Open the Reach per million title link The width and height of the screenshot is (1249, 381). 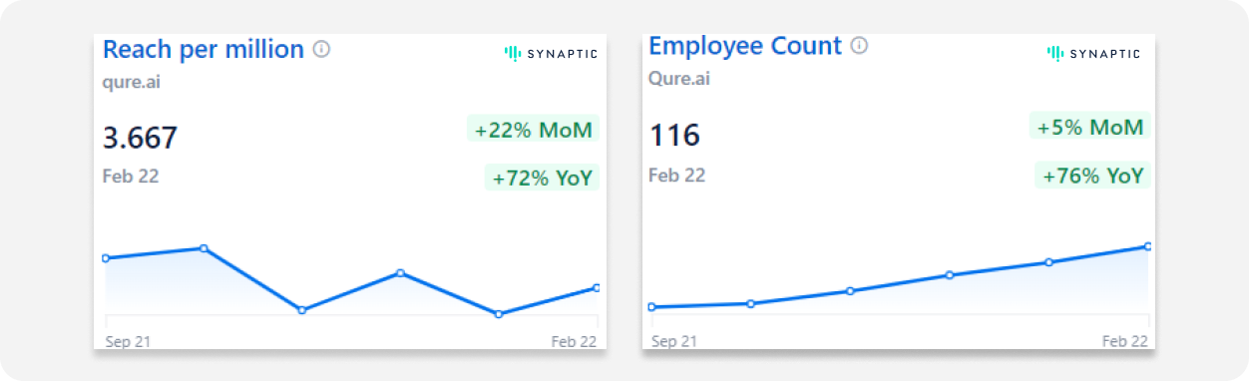tap(204, 49)
